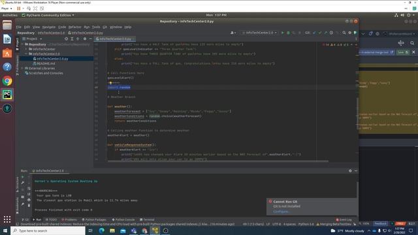Click the yellow intention light bulb in editor
The width and height of the screenshot is (418, 235).
[110, 83]
